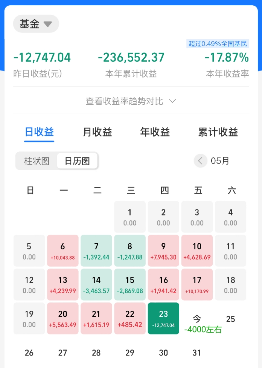The height and width of the screenshot is (368, 262).
Task: Tap day 30 in calendar
Action: (x=163, y=353)
